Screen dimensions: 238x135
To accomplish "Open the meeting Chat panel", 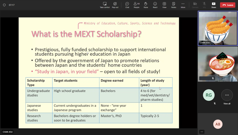I will [127, 5].
